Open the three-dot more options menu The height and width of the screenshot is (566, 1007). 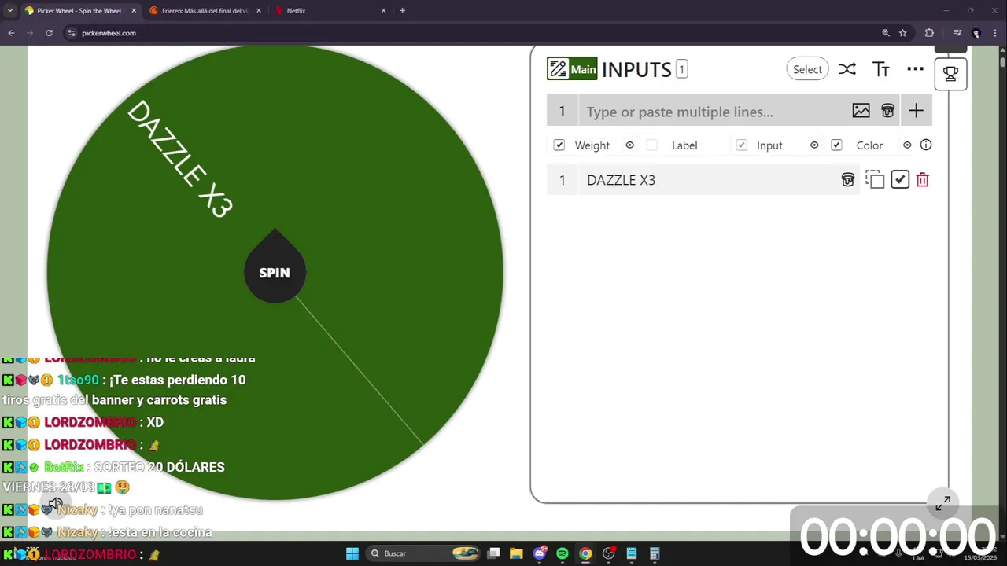click(915, 69)
